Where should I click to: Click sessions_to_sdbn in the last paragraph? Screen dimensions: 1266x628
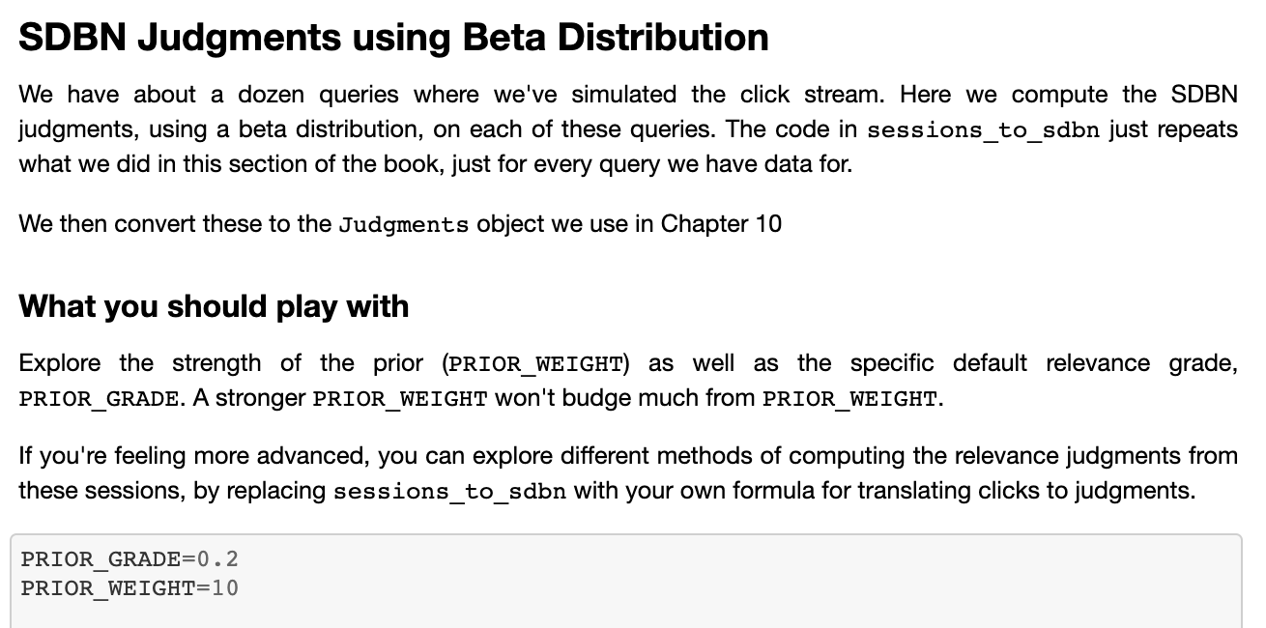point(449,492)
